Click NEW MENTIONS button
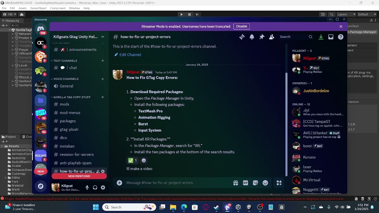The image size is (379, 213). [x=79, y=176]
